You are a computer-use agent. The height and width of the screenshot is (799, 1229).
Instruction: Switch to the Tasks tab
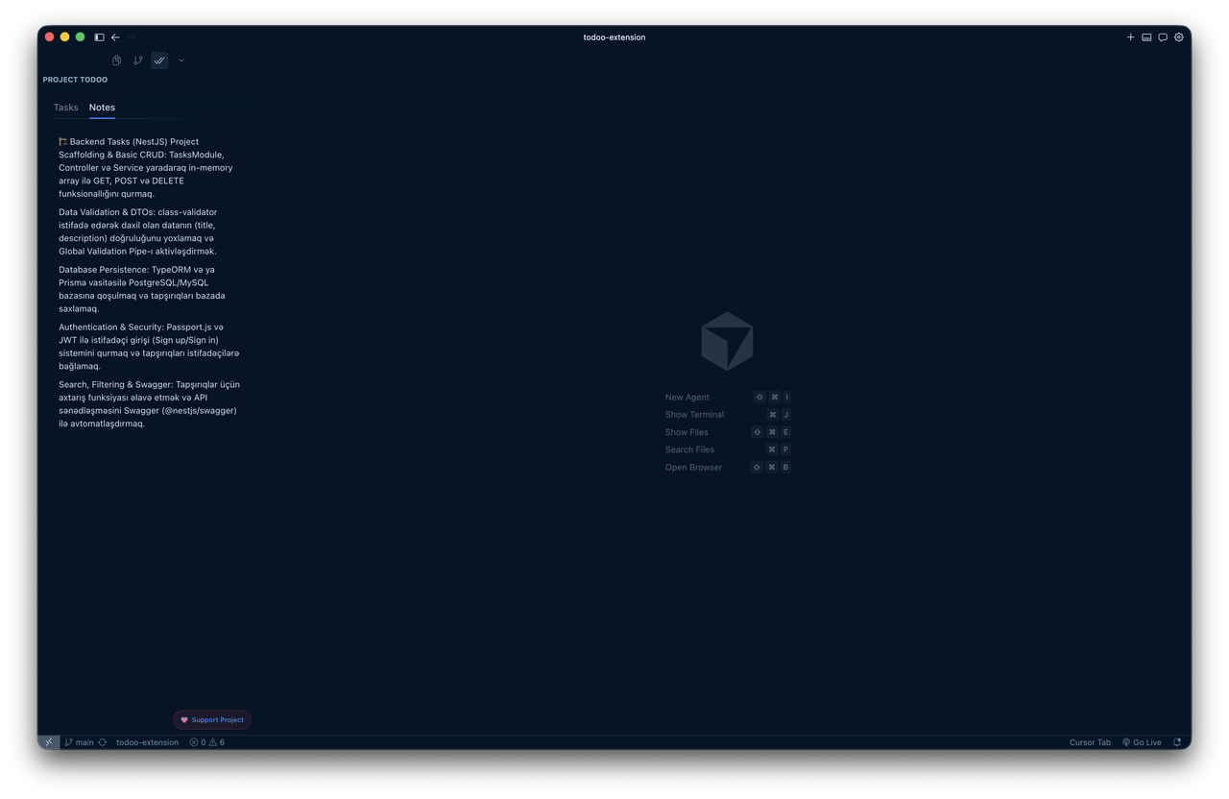pos(65,107)
